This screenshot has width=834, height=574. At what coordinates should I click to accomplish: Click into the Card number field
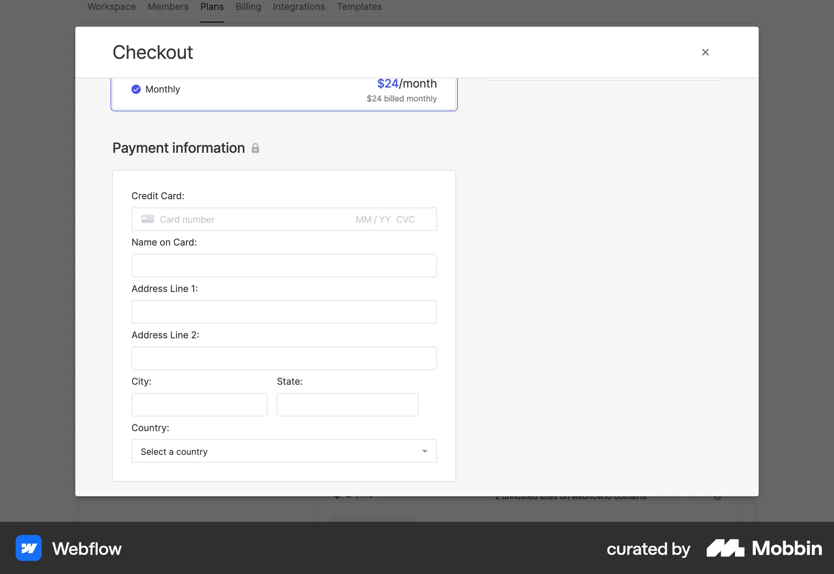coord(217,219)
